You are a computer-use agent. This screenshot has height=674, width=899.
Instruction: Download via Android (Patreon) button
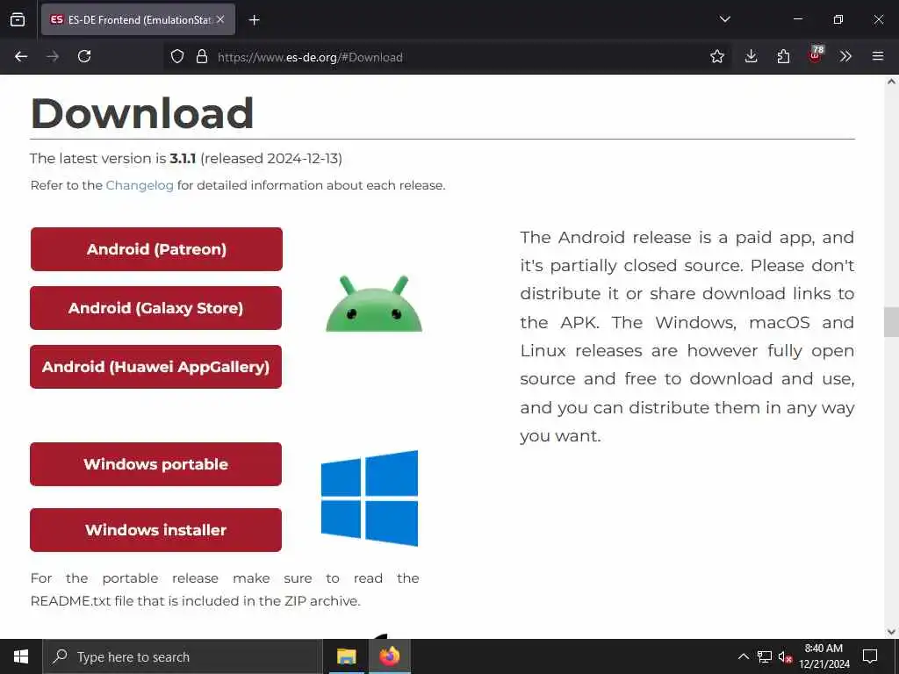click(x=156, y=249)
